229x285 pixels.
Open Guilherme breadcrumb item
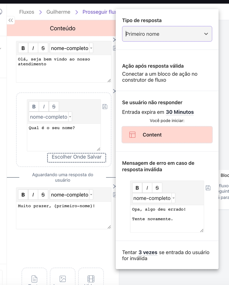58,12
